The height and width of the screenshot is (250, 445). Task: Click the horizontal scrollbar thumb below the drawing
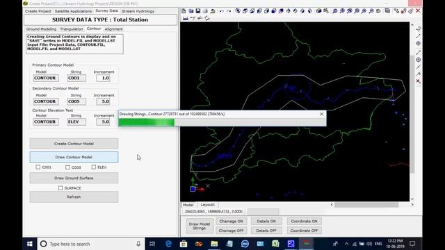click(366, 204)
